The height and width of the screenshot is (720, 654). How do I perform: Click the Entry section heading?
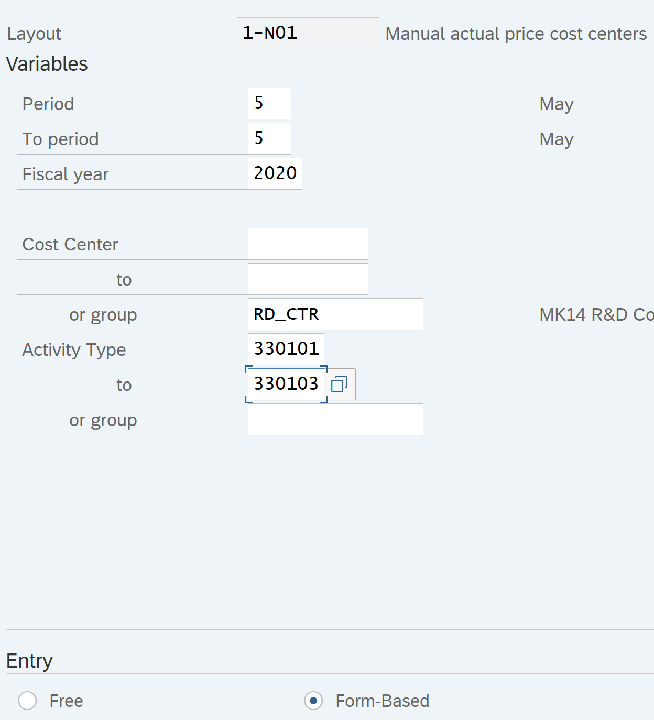pyautogui.click(x=29, y=661)
